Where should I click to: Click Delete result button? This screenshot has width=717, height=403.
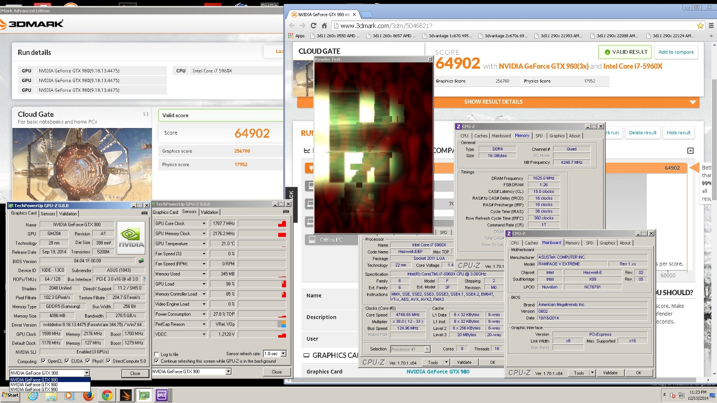(x=642, y=133)
